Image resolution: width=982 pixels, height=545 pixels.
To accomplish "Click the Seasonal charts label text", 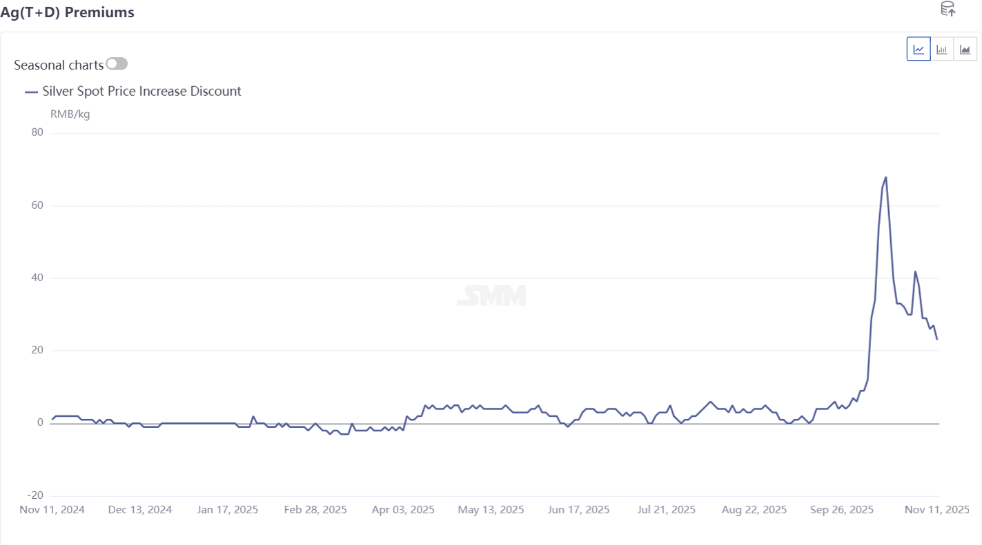I will pos(59,65).
